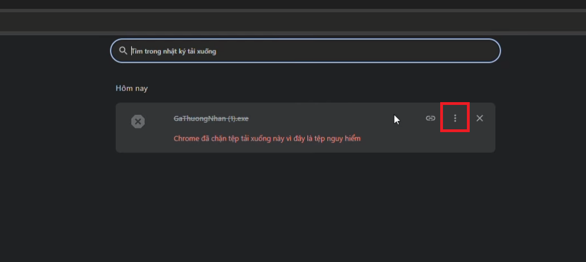Copy the download link of GaThuongNhan (1).exe
Screen dimensions: 586x262
tap(430, 118)
